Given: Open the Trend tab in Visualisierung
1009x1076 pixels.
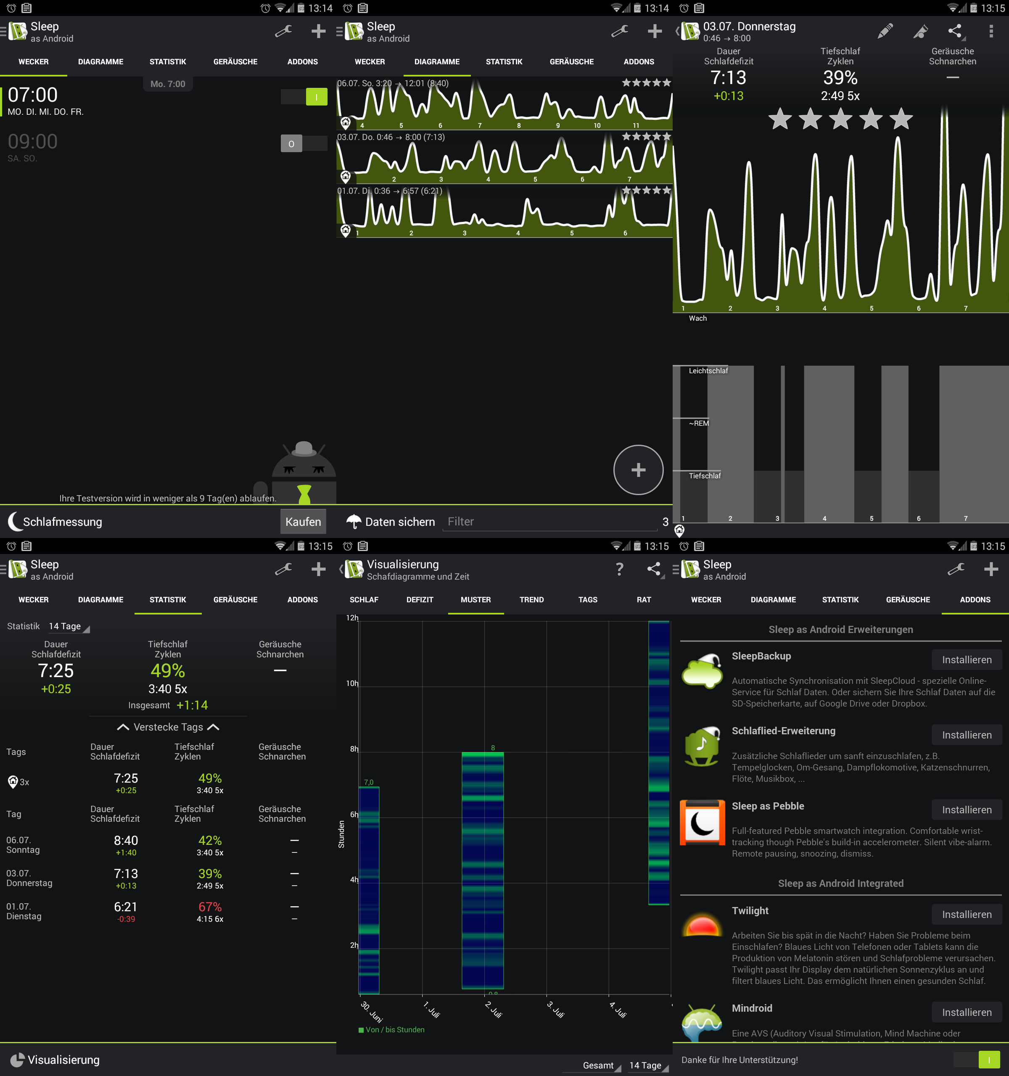Looking at the screenshot, I should [x=531, y=600].
